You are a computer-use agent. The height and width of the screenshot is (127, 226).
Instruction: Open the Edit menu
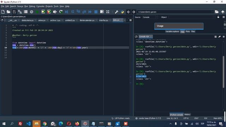7,6
